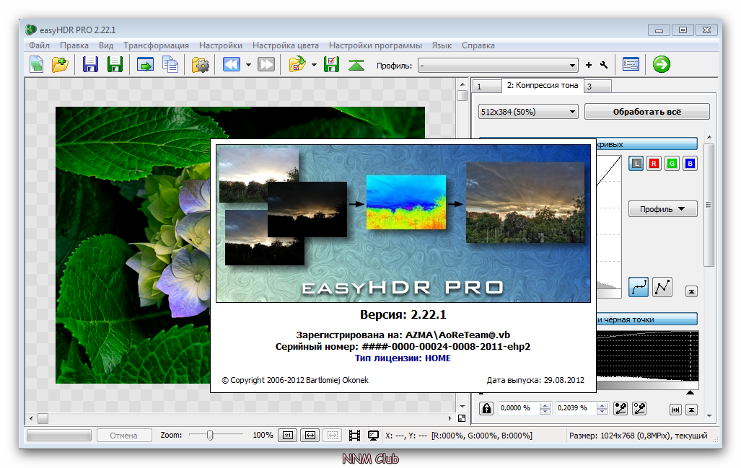The height and width of the screenshot is (468, 741).
Task: Open the Профиль menu button beside curves
Action: coord(662,209)
